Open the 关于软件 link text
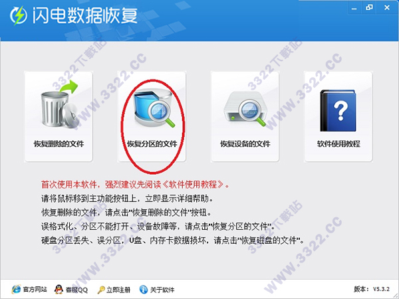 162,290
